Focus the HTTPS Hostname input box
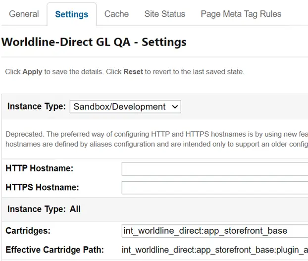Screen dimensions: 308x261 pyautogui.click(x=214, y=188)
